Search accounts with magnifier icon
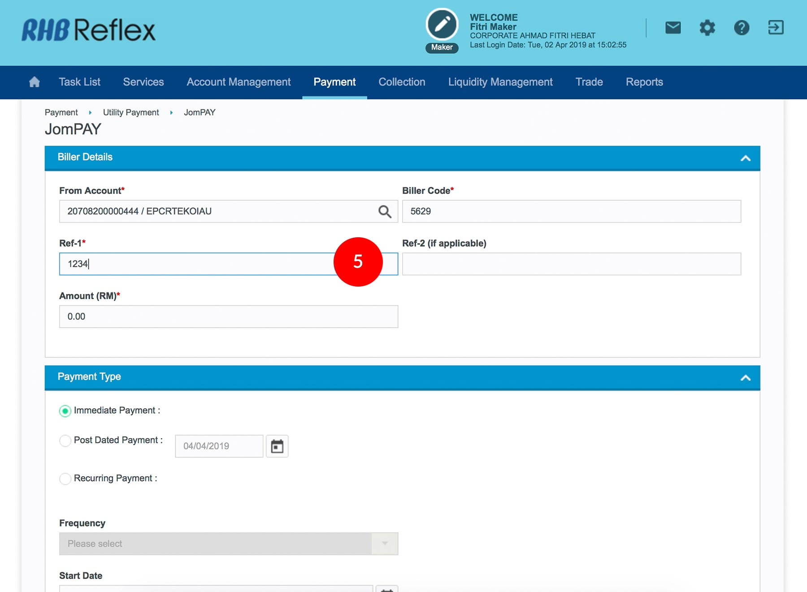Image resolution: width=807 pixels, height=592 pixels. click(384, 212)
